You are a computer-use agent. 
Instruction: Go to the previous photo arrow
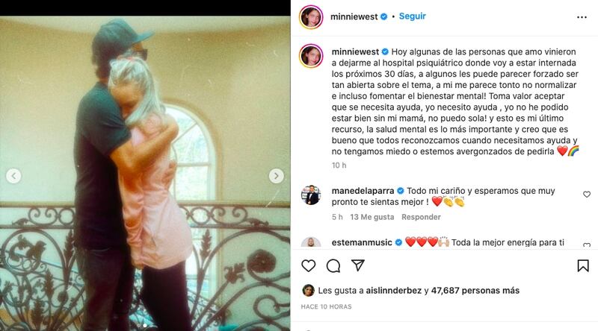[x=13, y=176]
